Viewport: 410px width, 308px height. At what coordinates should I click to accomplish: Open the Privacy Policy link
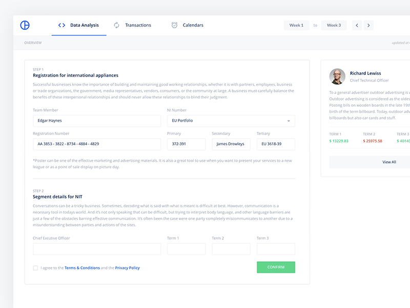coord(127,268)
